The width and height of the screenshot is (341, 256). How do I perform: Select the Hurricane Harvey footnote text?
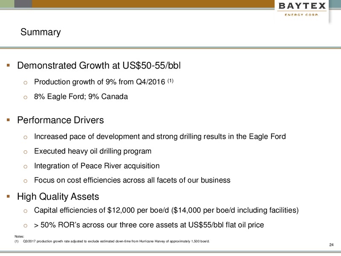pyautogui.click(x=116, y=241)
